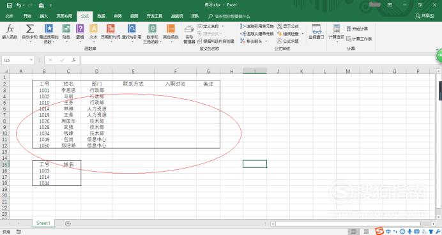Expand the Error Checking (错误检查) dropdown arrow

coord(303,34)
